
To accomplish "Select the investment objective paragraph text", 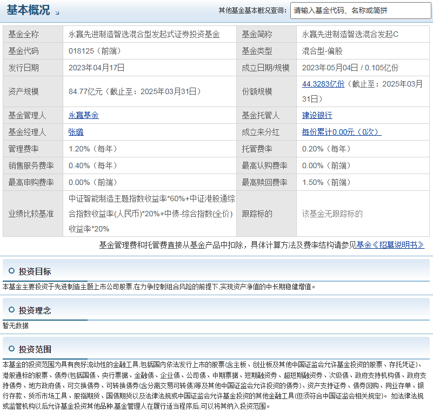I will click(x=159, y=287).
